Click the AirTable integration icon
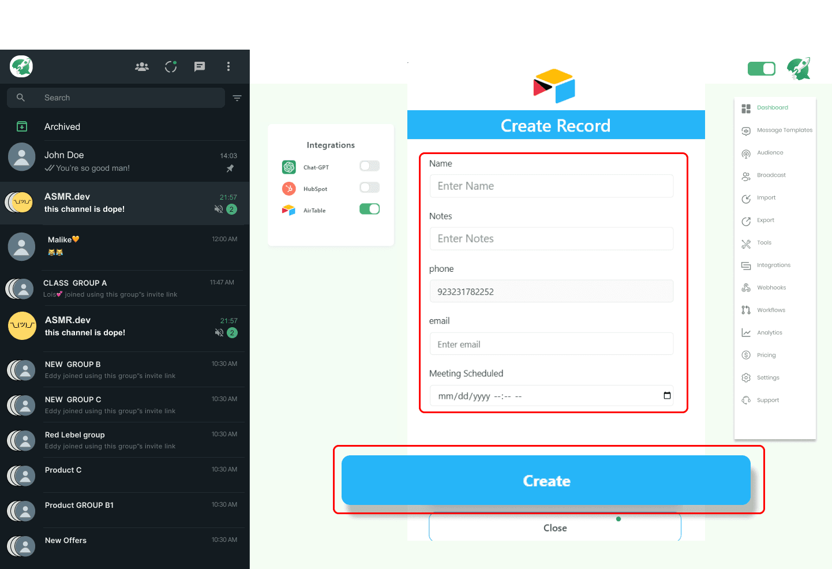 tap(289, 210)
